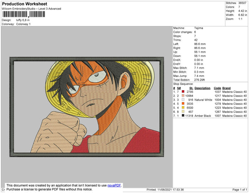249x193 pixels.
Task: Select the Machine value 'Tajima'
Action: pyautogui.click(x=198, y=28)
